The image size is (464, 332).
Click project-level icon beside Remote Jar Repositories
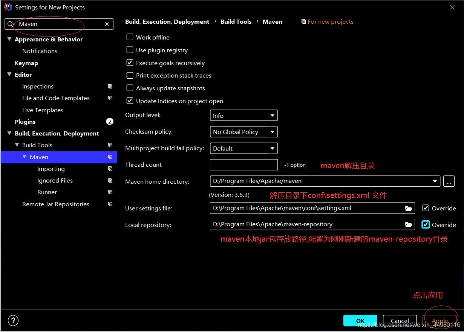pyautogui.click(x=110, y=204)
